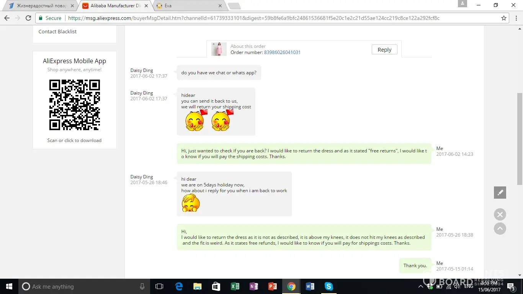The height and width of the screenshot is (294, 523).
Task: Close the Eva tab
Action: [220, 6]
